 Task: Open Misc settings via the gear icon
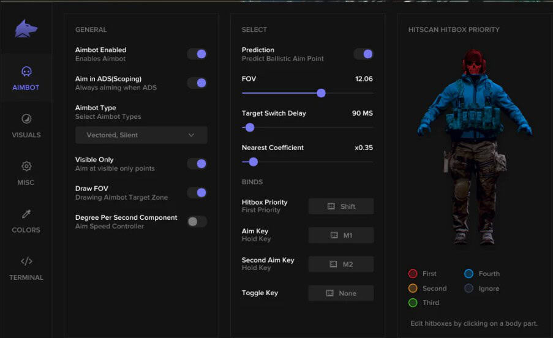pyautogui.click(x=26, y=166)
